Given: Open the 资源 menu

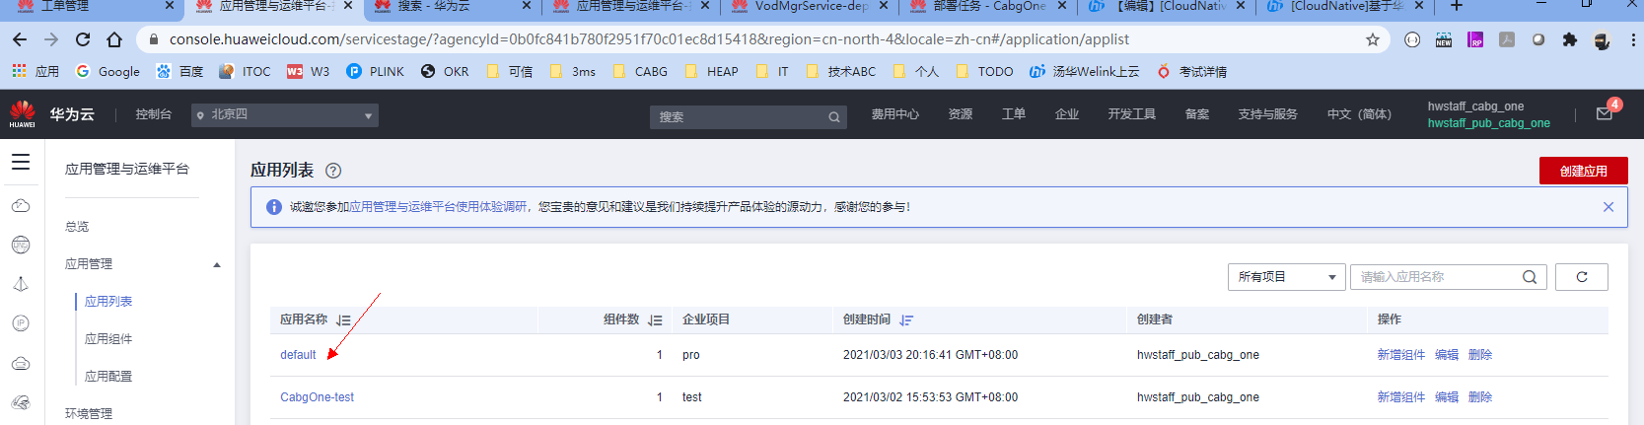Looking at the screenshot, I should (961, 114).
